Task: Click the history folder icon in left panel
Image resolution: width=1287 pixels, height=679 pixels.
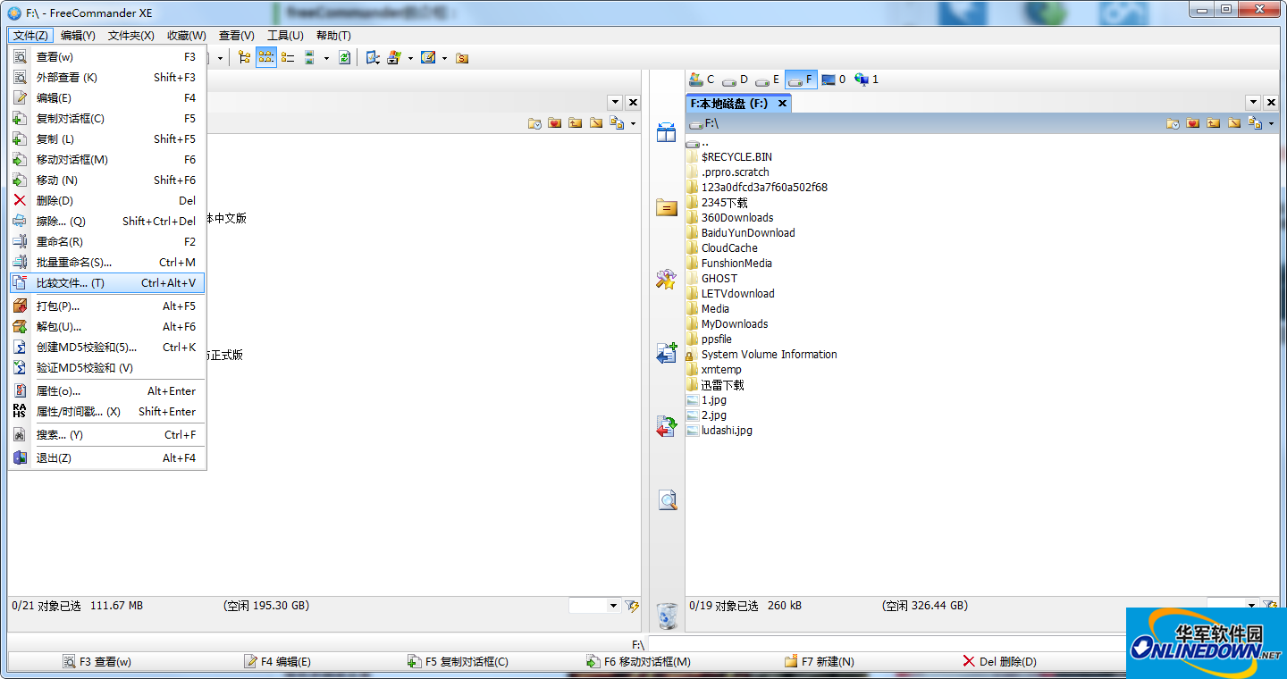Action: click(534, 123)
